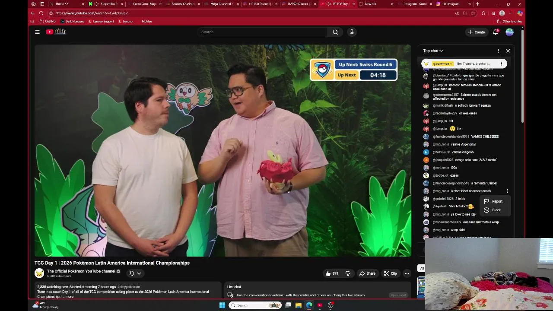Open the Windows Start menu

(222, 305)
